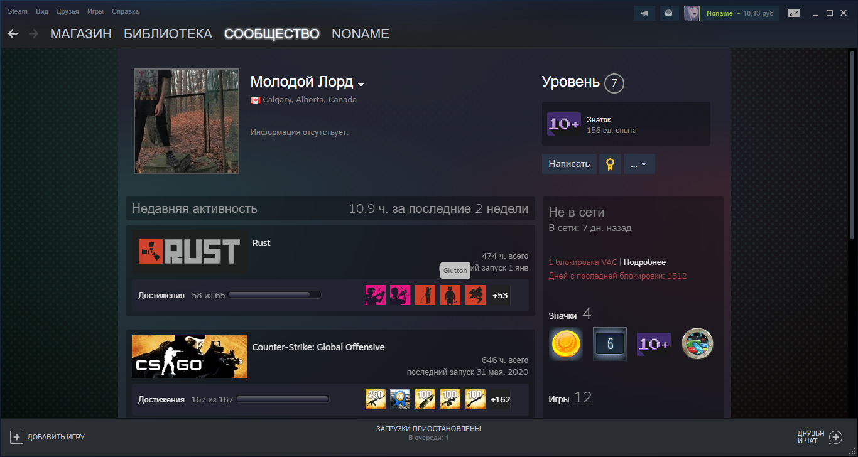Expand the Молодой Лорд name history arrow
Viewport: 858px width, 457px height.
(x=361, y=85)
